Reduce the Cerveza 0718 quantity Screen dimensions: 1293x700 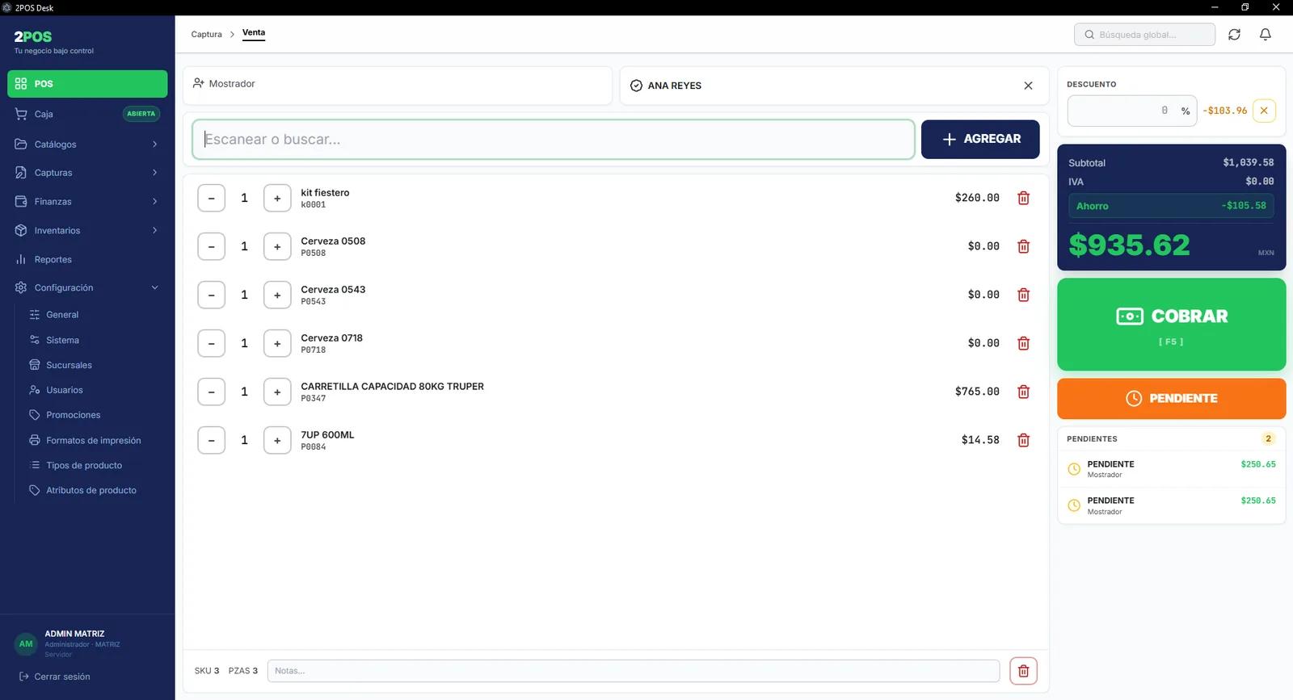tap(211, 343)
